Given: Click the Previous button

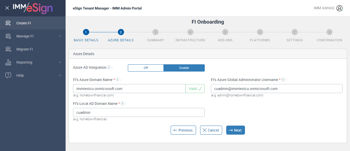Looking at the screenshot, I should pos(183,130).
